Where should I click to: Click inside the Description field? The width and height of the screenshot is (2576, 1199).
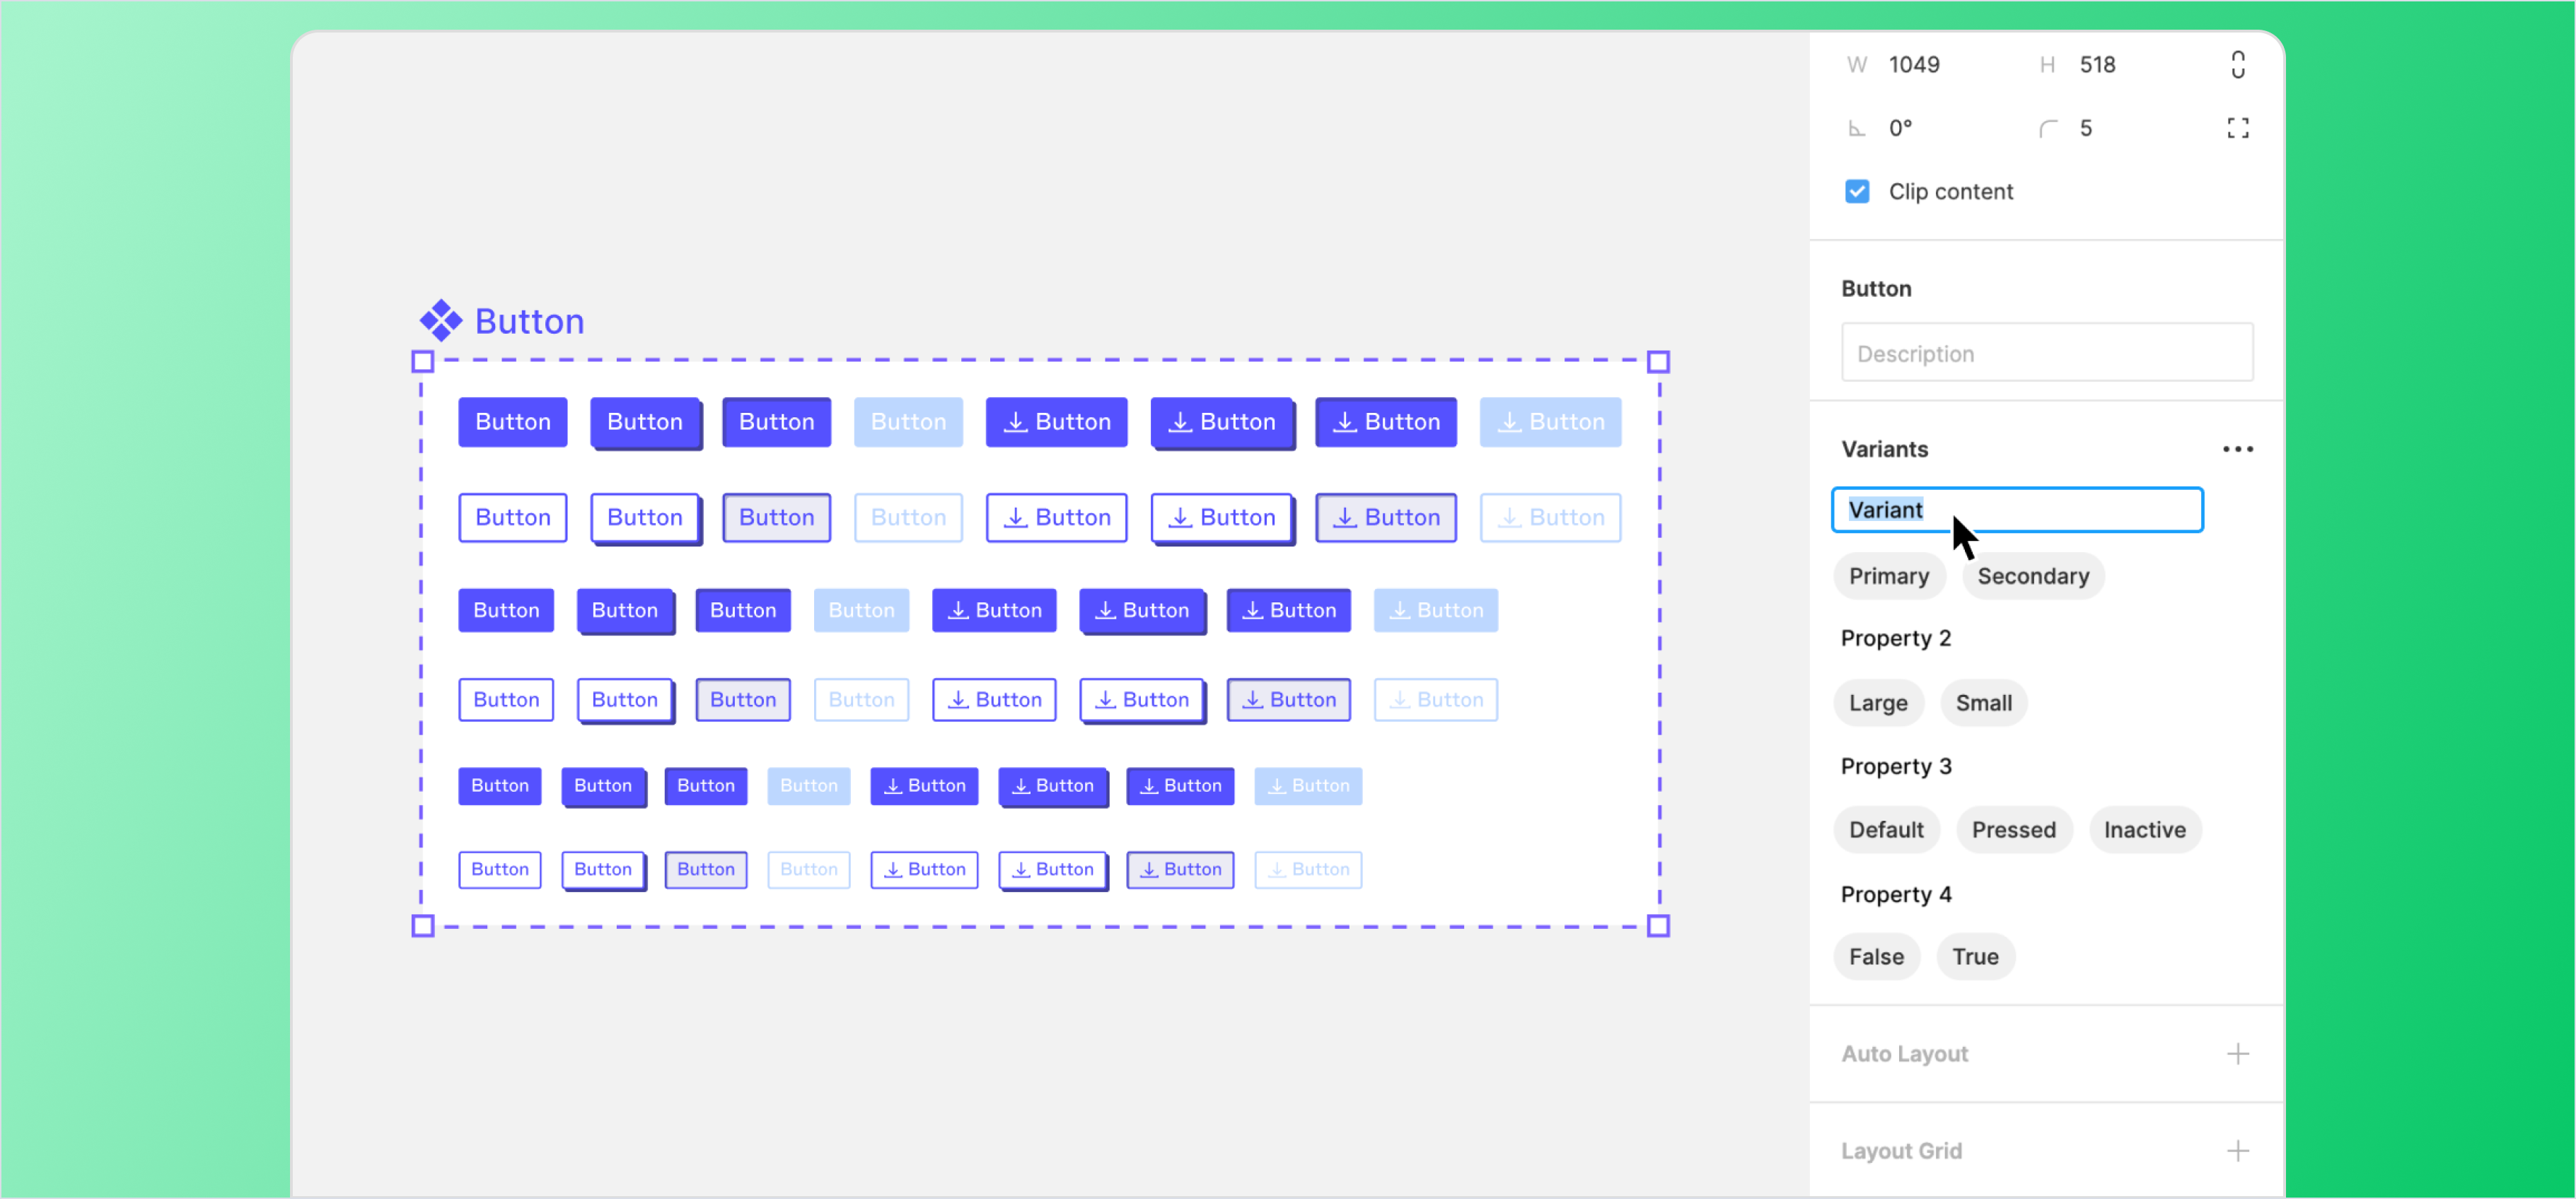coord(2046,351)
